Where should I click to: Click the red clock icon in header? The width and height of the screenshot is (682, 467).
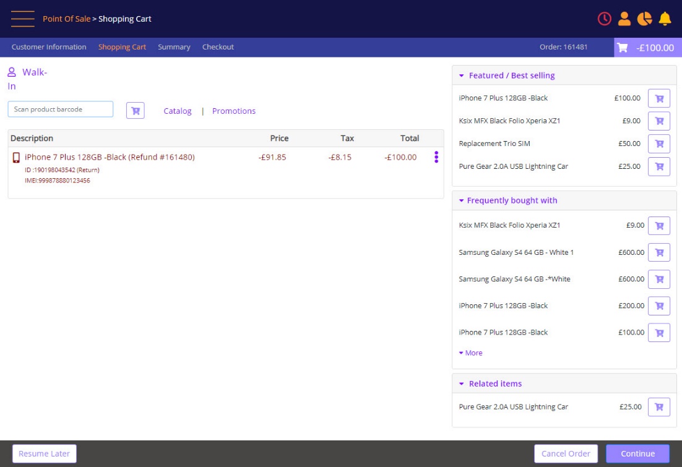[x=604, y=19]
